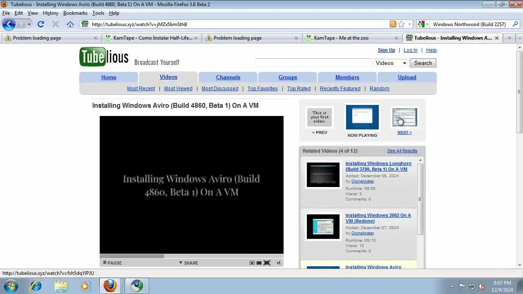The image size is (523, 294).
Task: Open the search engine selector dropdown
Action: click(423, 24)
